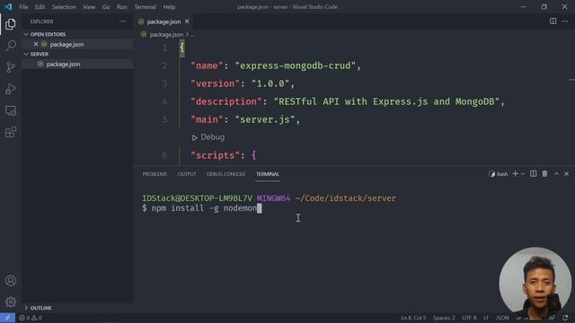This screenshot has width=575, height=323.
Task: Open Run and Debug view
Action: pyautogui.click(x=11, y=89)
